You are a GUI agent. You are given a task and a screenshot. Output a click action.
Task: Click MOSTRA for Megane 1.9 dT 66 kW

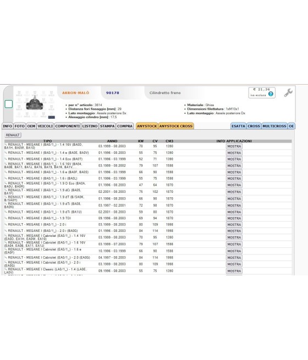pos(234,199)
